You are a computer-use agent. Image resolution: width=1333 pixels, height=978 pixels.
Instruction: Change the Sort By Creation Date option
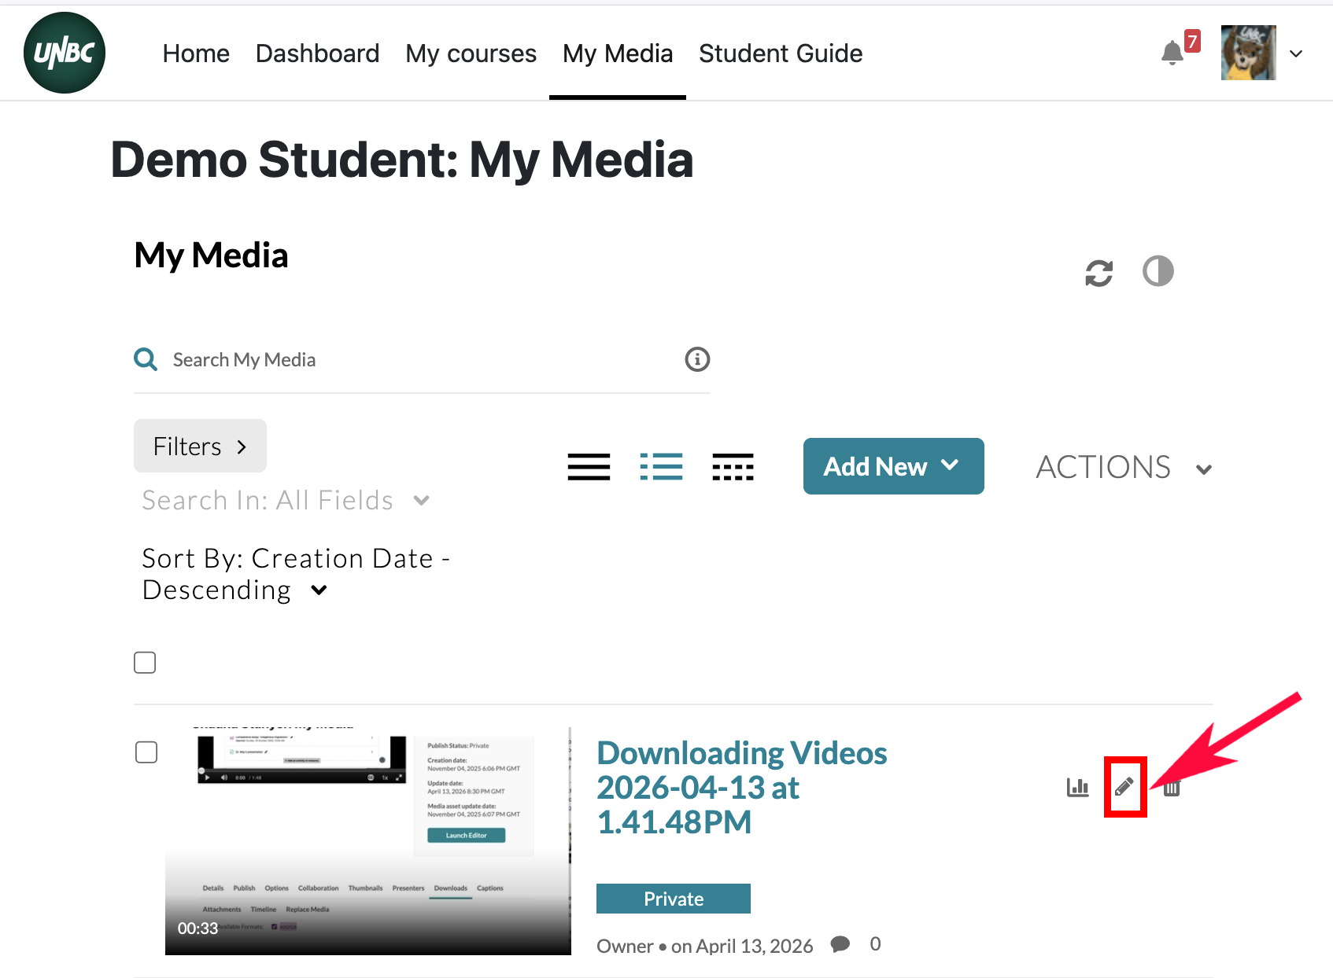[296, 574]
